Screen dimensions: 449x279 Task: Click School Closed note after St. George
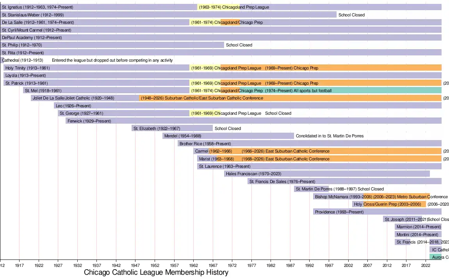(x=278, y=113)
